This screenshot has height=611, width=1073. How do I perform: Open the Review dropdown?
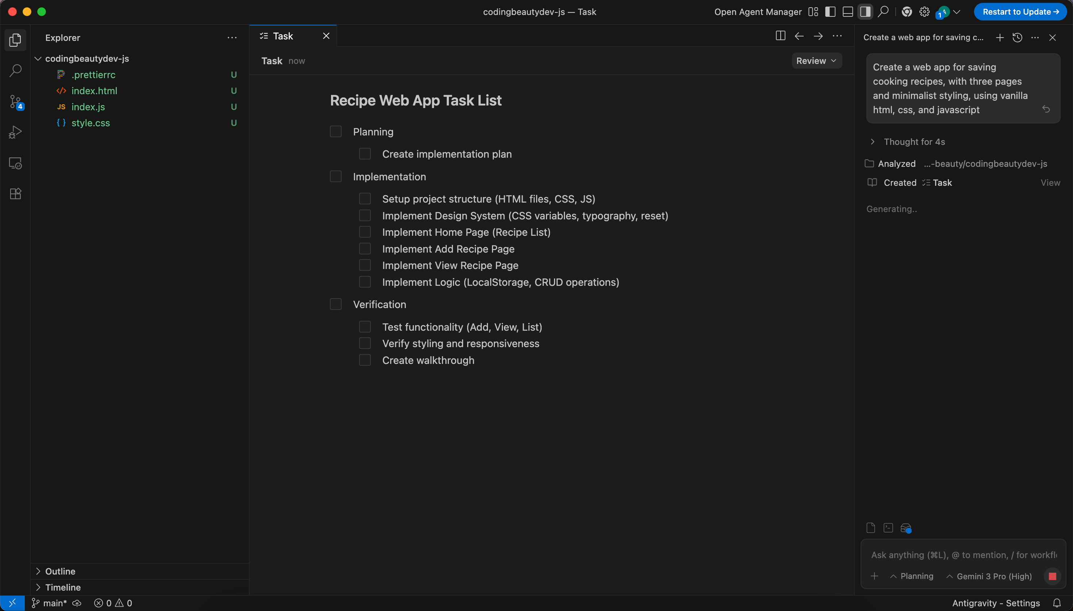point(816,61)
